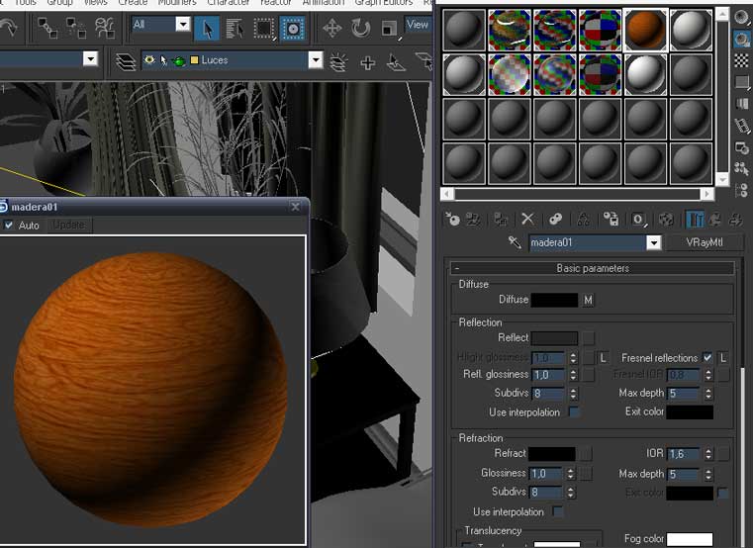Toggle the checkered Background icon
Image resolution: width=753 pixels, height=548 pixels.
[741, 60]
